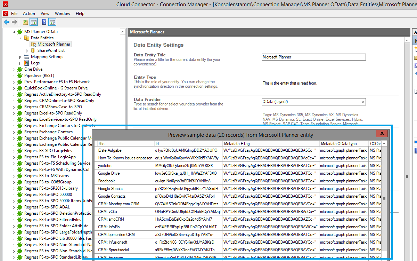The height and width of the screenshot is (261, 417).
Task: Click the blue Back arrow in toolbar
Action: click(x=7, y=22)
